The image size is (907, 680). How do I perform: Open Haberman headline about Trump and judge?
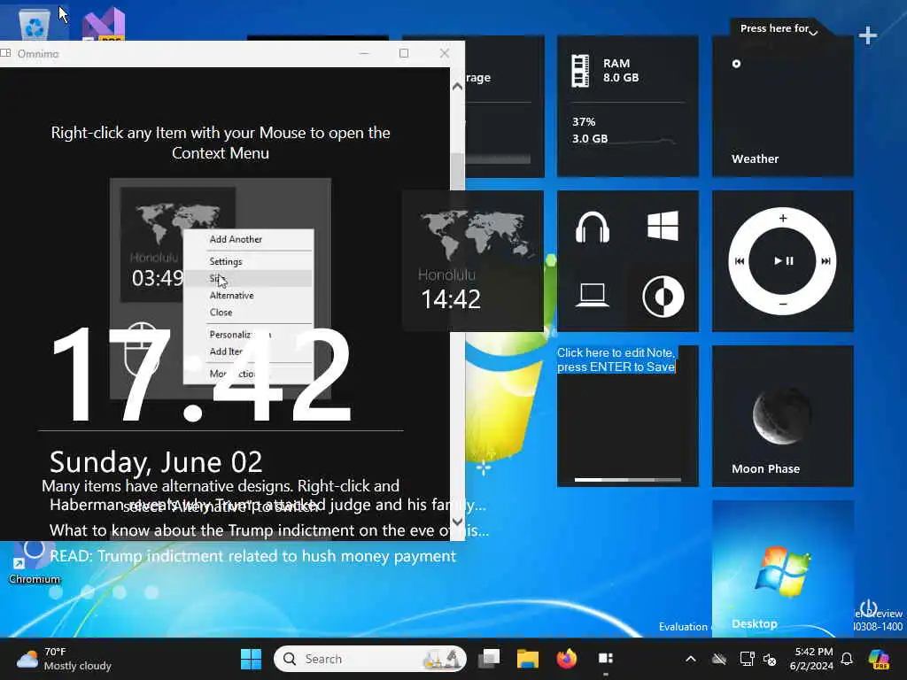click(267, 505)
